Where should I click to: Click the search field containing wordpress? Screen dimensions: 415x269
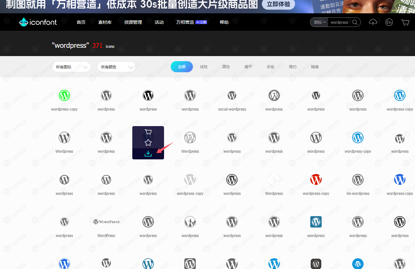(x=339, y=22)
